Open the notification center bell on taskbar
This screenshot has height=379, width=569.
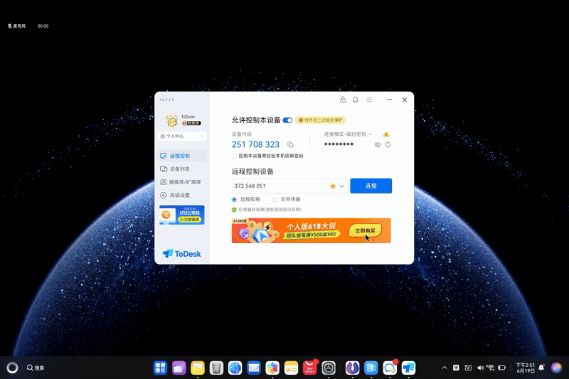pos(541,368)
